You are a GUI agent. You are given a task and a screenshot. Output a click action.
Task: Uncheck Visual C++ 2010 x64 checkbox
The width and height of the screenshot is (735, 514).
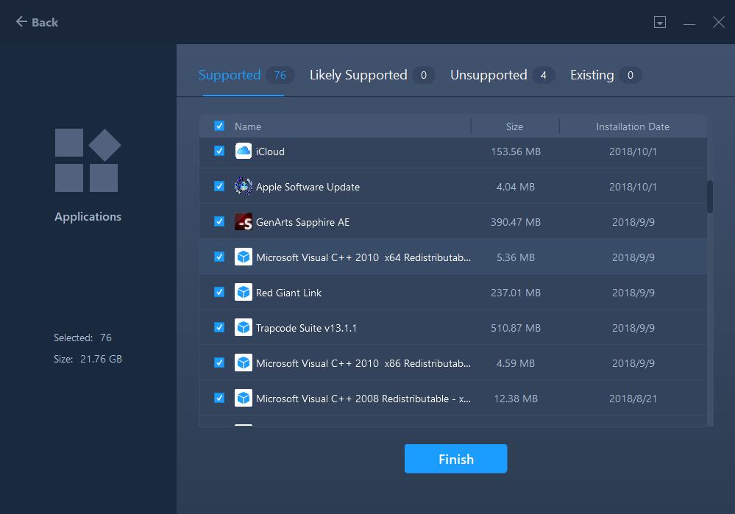point(219,257)
